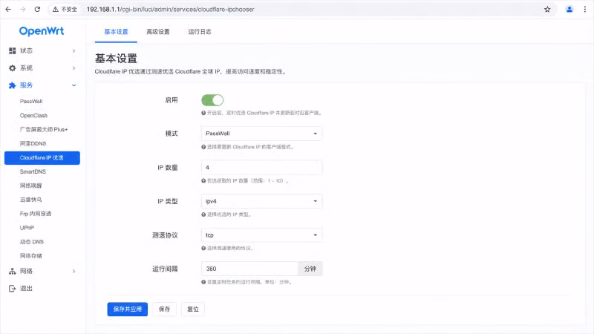Expand the 状态 menu chevron

click(74, 50)
